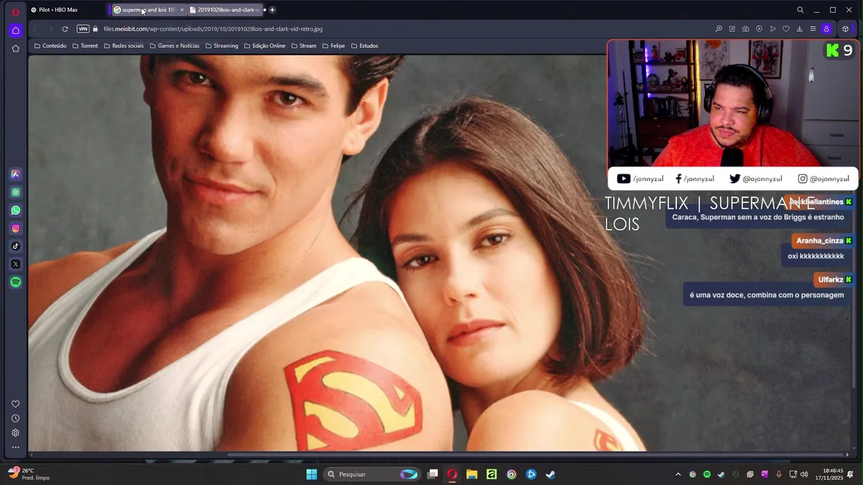
Task: Show hidden system tray icons chevron
Action: coord(678,474)
